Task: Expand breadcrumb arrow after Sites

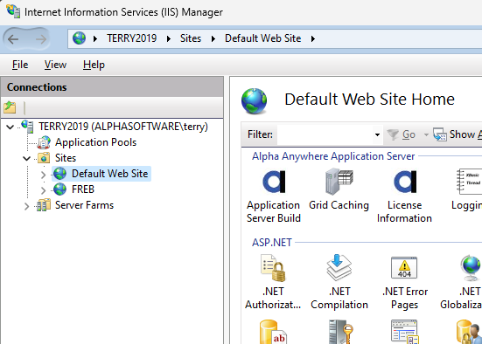Action: [213, 38]
